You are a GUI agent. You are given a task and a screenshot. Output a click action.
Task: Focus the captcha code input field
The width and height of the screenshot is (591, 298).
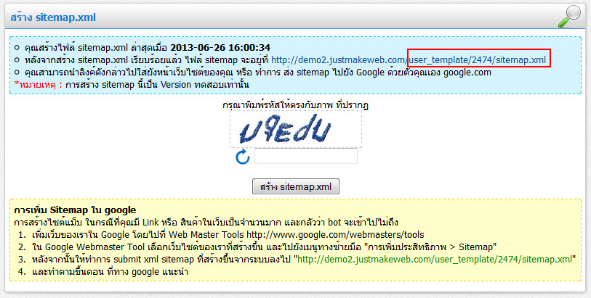305,156
